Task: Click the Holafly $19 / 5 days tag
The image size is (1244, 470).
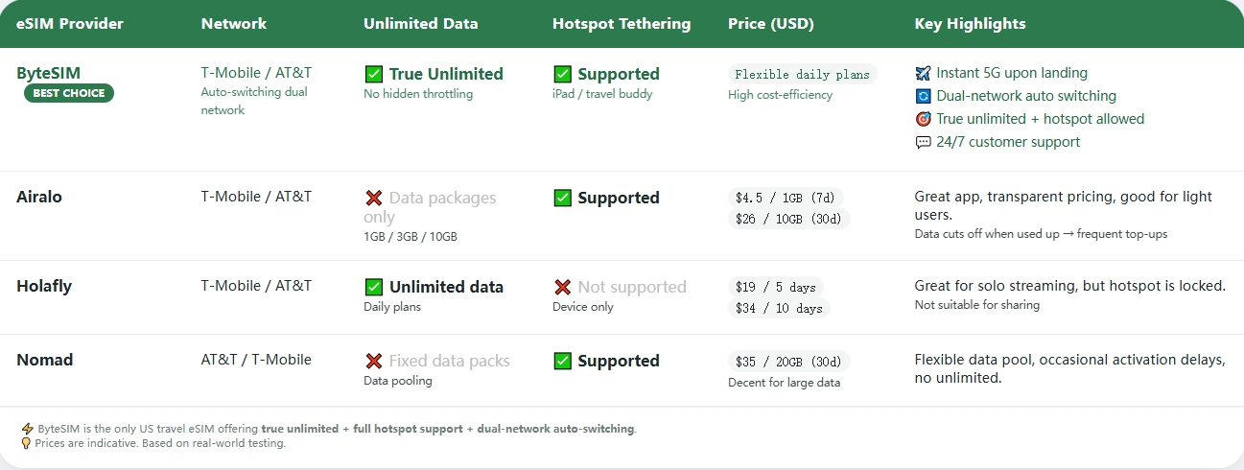Action: pos(775,287)
